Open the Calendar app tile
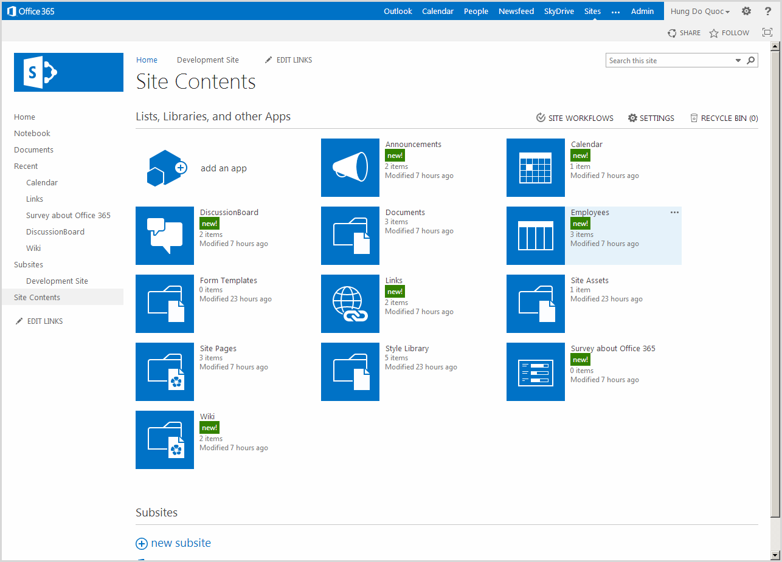 coord(535,168)
